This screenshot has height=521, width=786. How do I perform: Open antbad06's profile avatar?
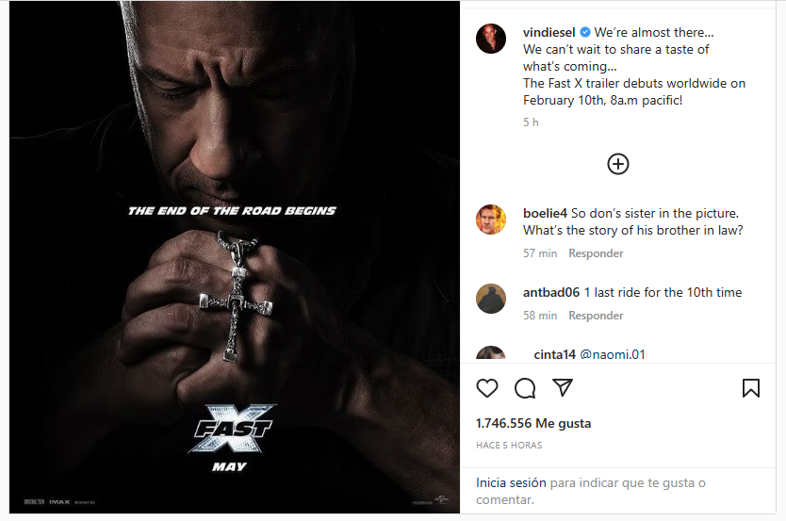[x=491, y=299]
